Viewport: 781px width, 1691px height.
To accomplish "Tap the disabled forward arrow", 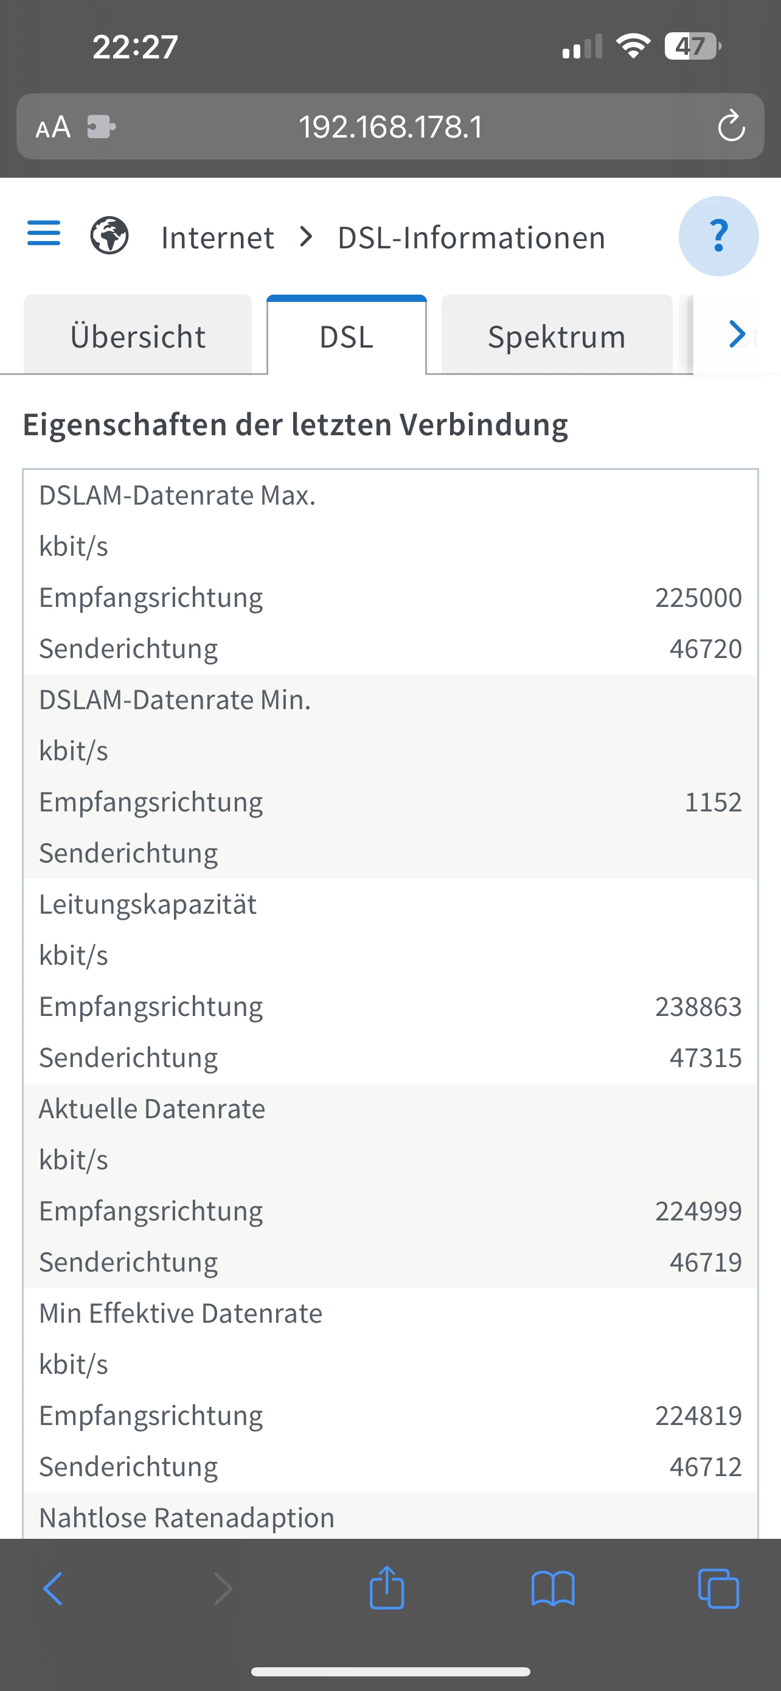I will 222,1588.
